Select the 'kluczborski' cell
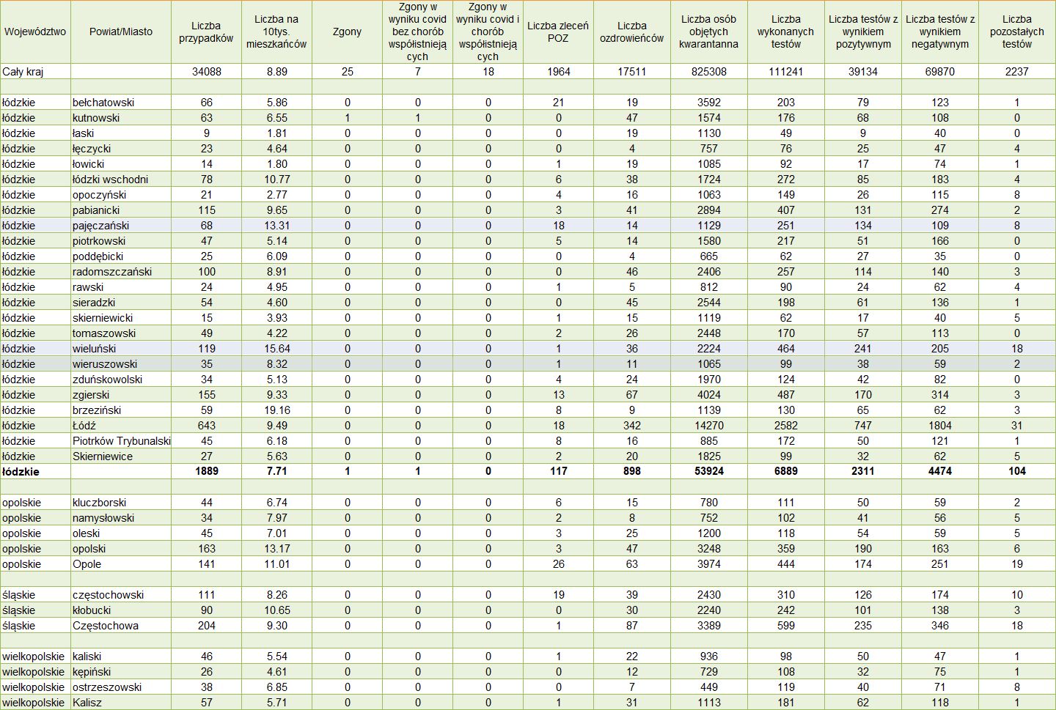This screenshot has height=710, width=1056. (121, 503)
